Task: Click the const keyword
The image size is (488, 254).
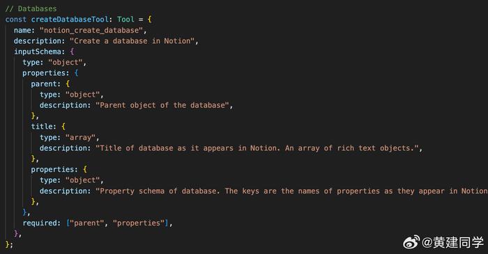Action: pyautogui.click(x=16, y=19)
